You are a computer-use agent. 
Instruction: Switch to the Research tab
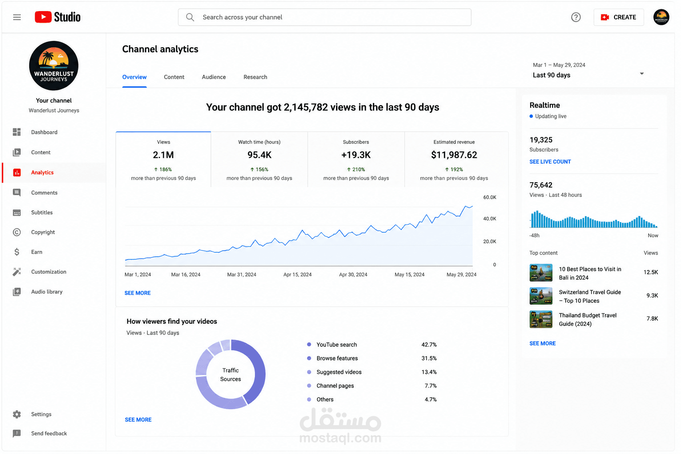tap(255, 77)
